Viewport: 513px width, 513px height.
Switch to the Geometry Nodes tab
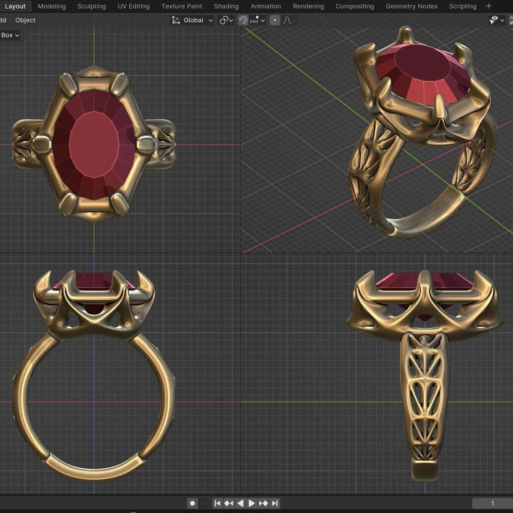[411, 6]
